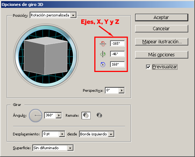Screen dimensions: 195x157
Task: Expand the Perspectiva slider arrow
Action: pyautogui.click(x=122, y=91)
